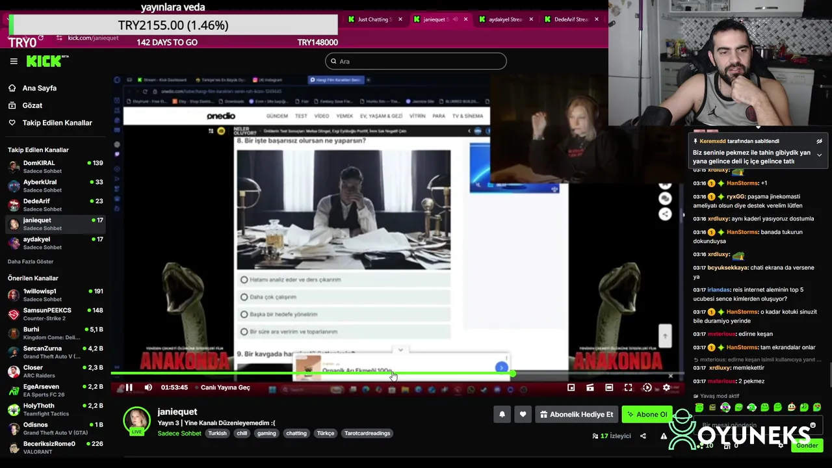The image size is (832, 468).
Task: Report the stream via warning icon
Action: 664,436
